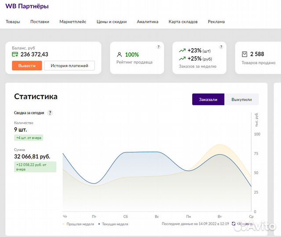The width and height of the screenshot is (281, 237).
Task: Open Карта складов page
Action: point(183,22)
